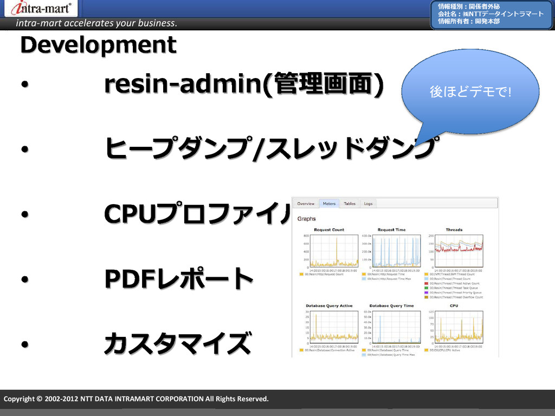The width and height of the screenshot is (555, 416).
Task: Select the Tables tab
Action: point(350,204)
